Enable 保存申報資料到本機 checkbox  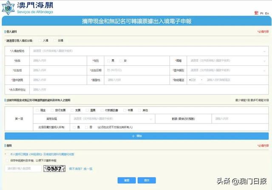(x=6, y=160)
